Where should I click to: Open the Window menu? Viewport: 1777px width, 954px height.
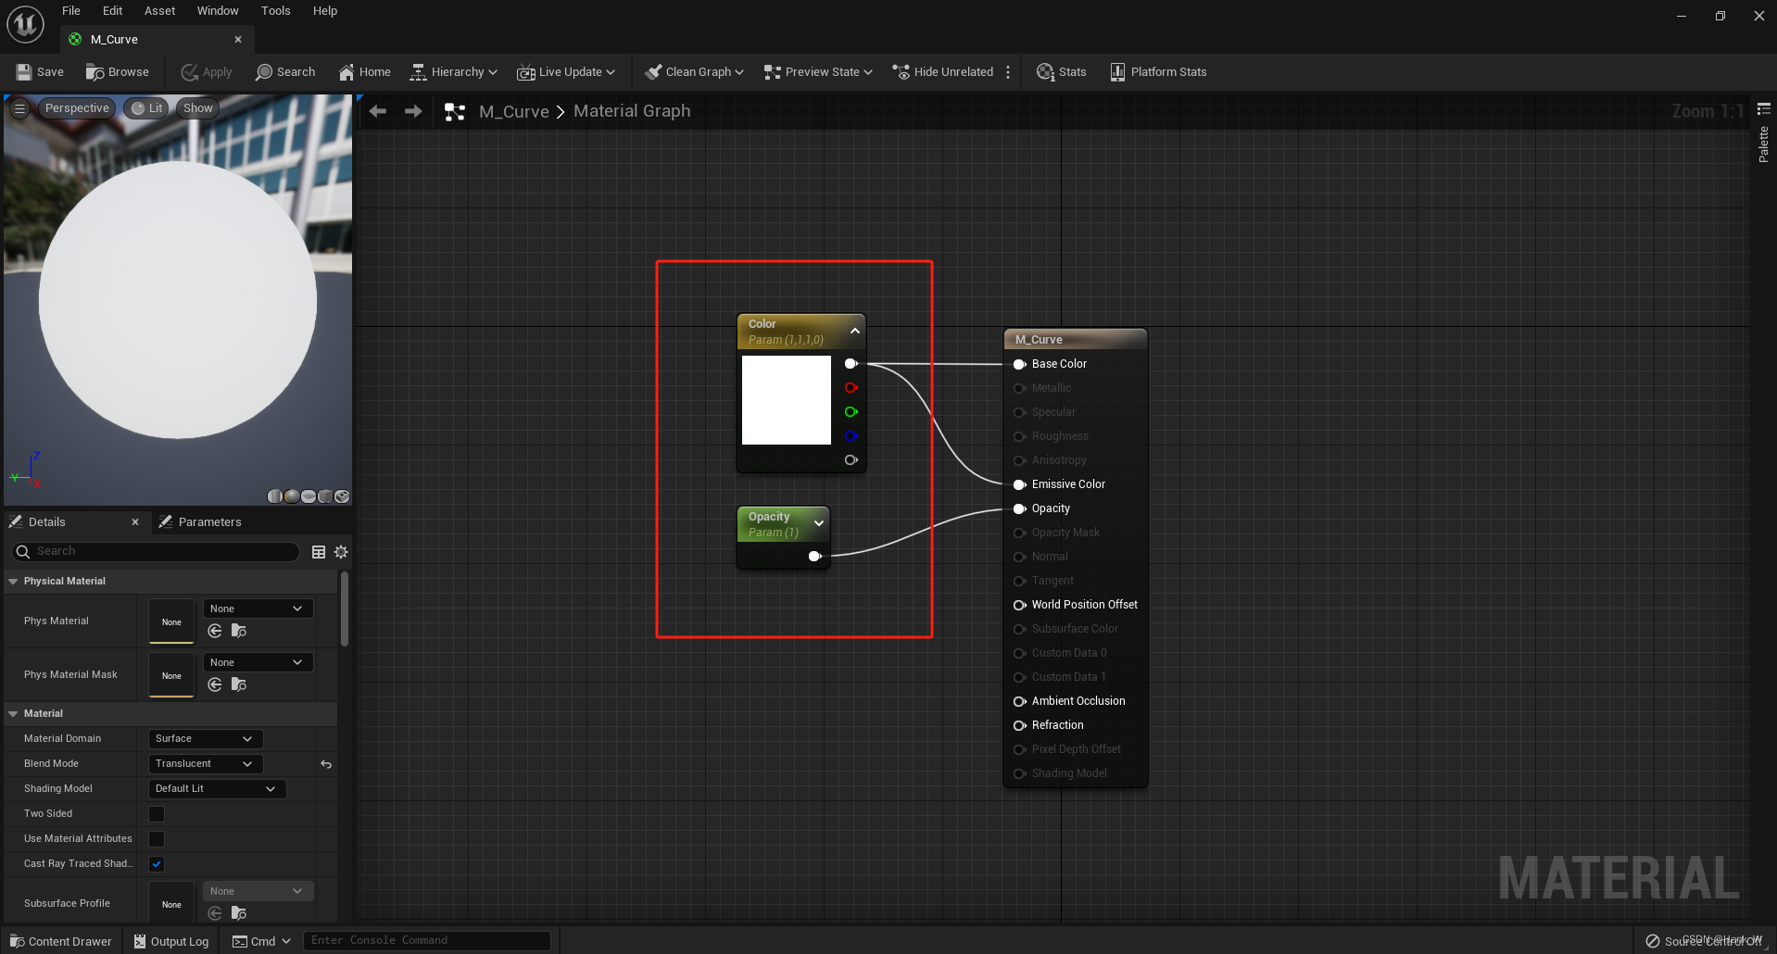click(218, 10)
